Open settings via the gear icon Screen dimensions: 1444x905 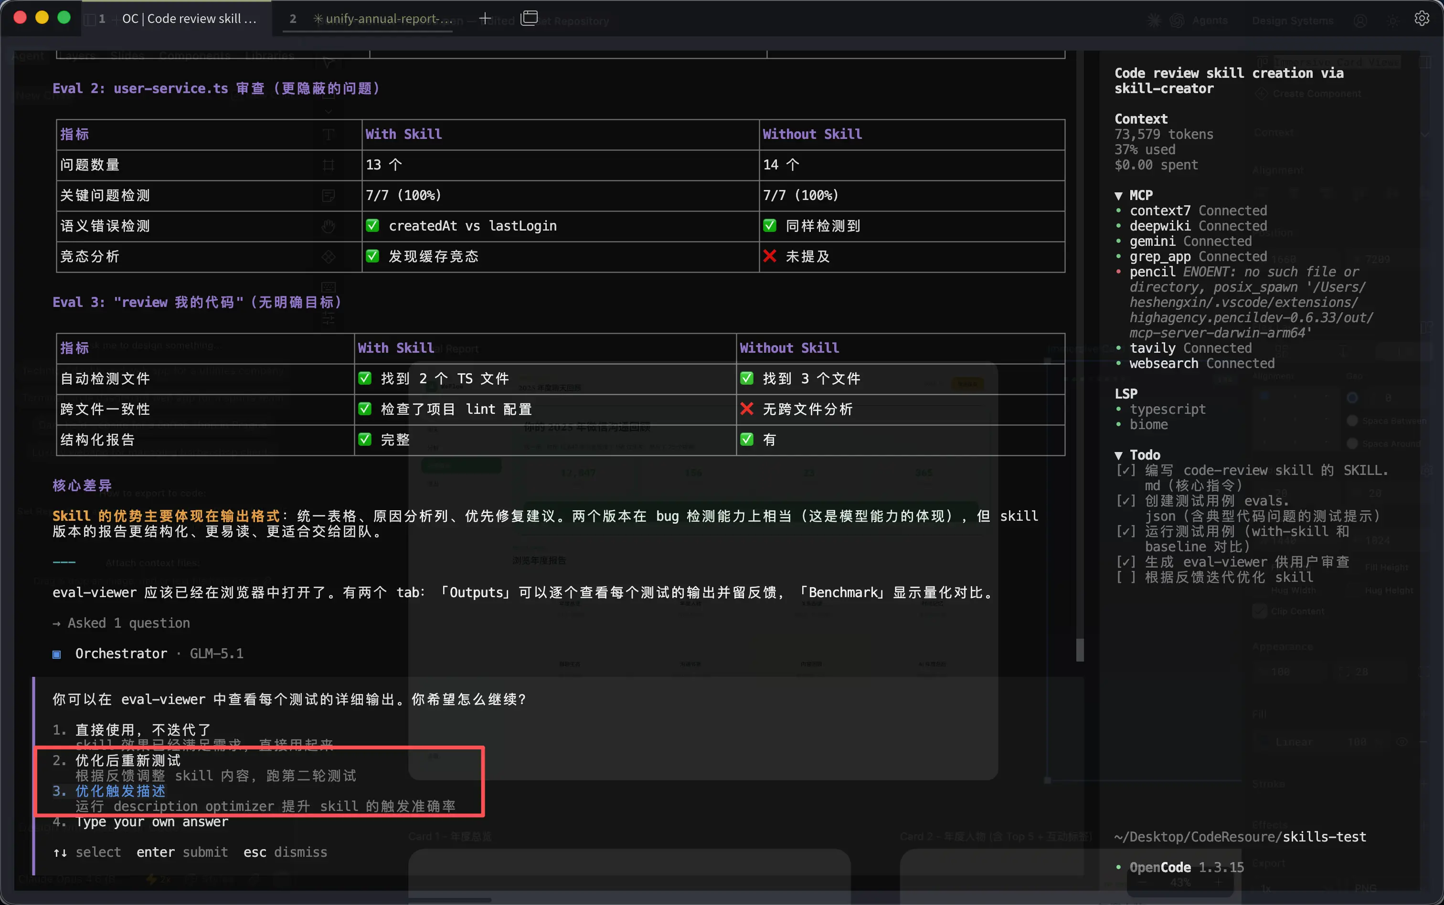click(1421, 19)
